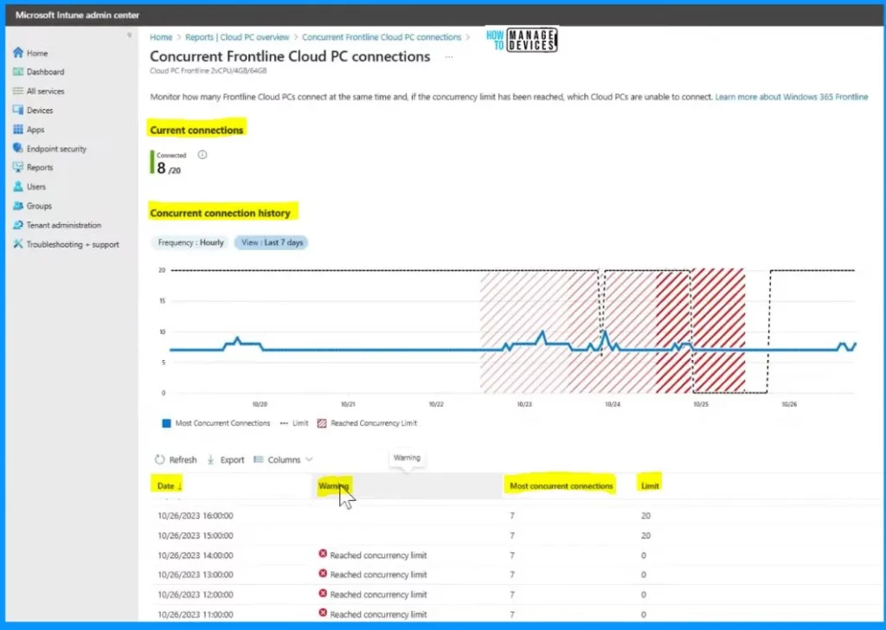The width and height of the screenshot is (886, 630).
Task: Click the Tenant administration icon
Action: pyautogui.click(x=18, y=225)
